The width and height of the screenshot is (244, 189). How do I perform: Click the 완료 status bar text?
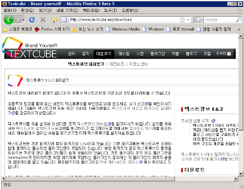point(7,185)
